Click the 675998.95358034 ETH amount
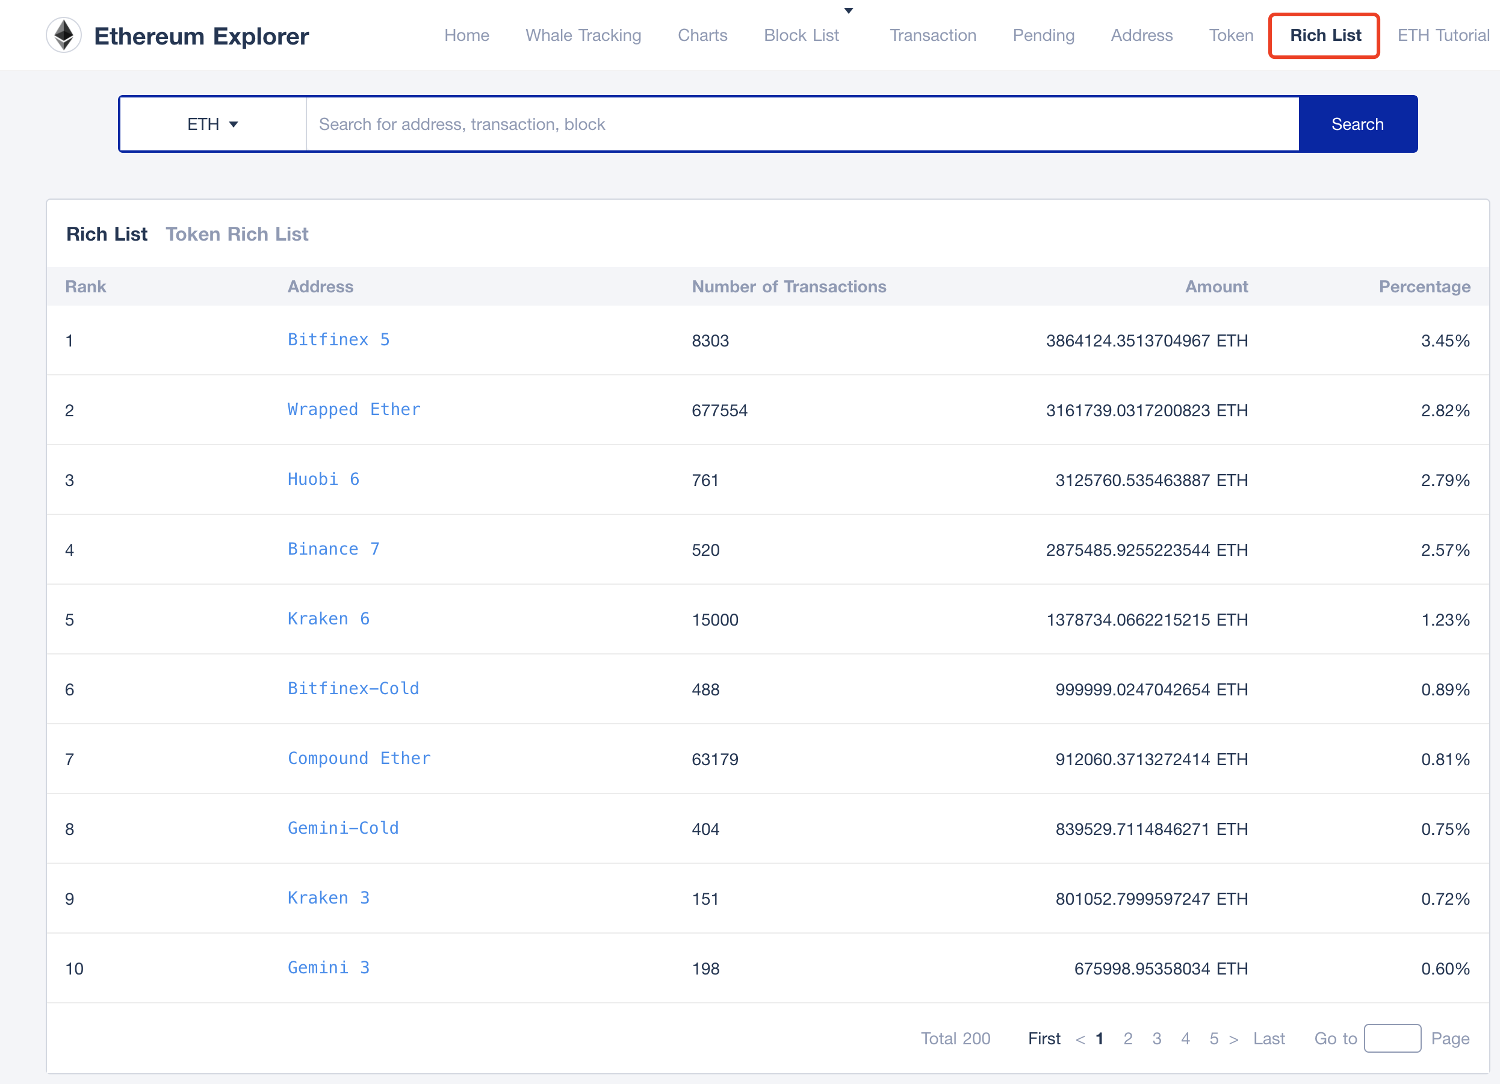This screenshot has width=1500, height=1084. [1161, 969]
